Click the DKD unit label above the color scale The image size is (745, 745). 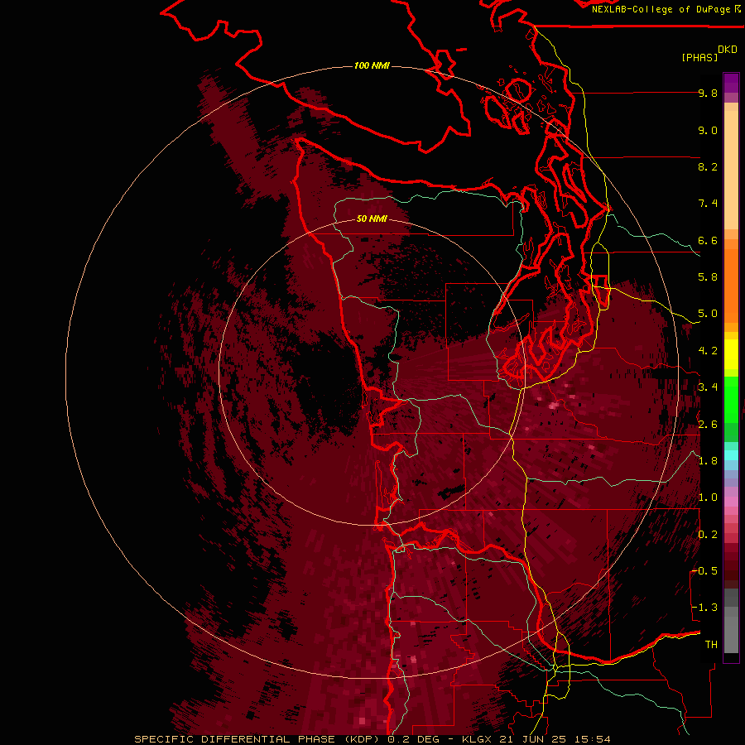coord(728,50)
